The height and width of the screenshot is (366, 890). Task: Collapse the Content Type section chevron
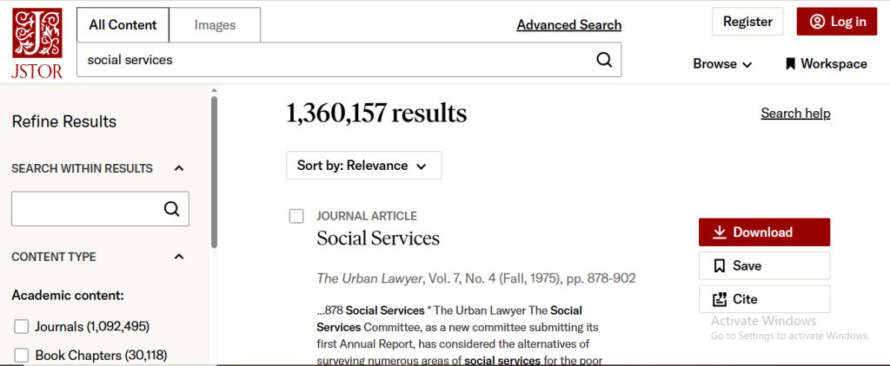(179, 257)
